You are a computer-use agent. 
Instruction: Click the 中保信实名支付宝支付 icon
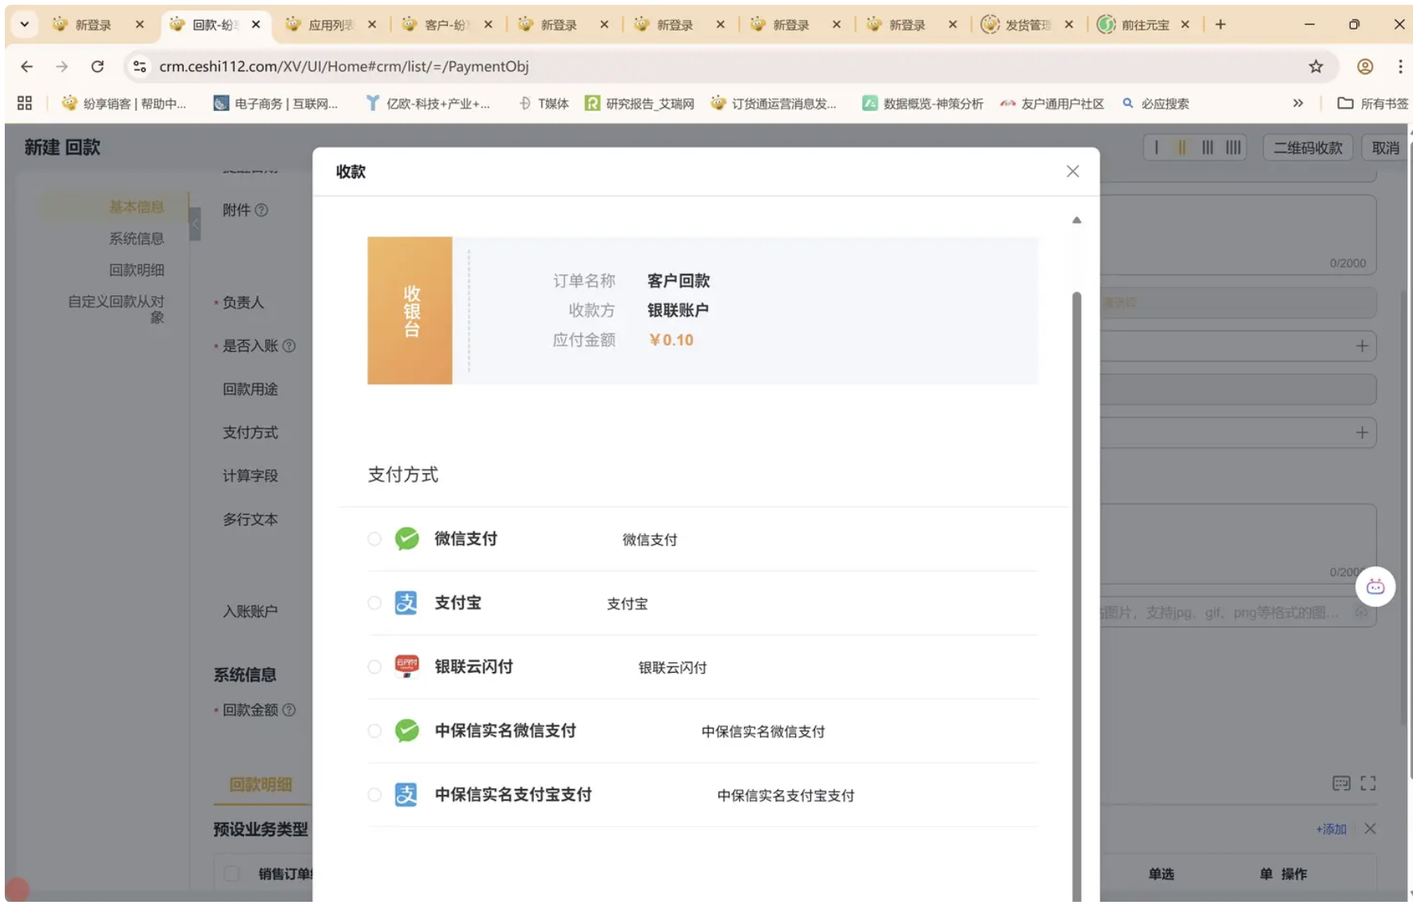[x=406, y=795]
